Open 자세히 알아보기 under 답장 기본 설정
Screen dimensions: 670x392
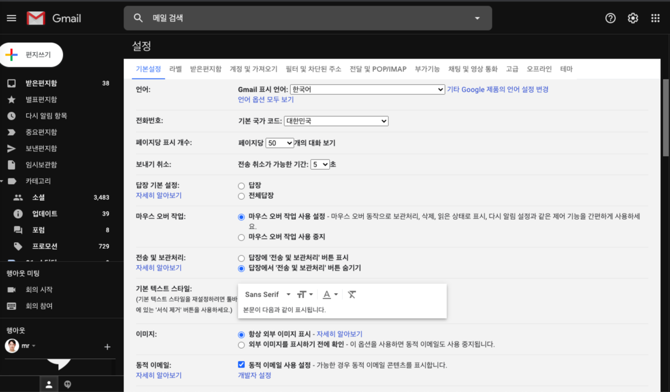point(159,195)
